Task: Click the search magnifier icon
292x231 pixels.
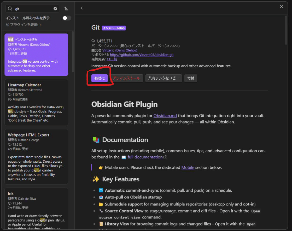Action: point(10,9)
